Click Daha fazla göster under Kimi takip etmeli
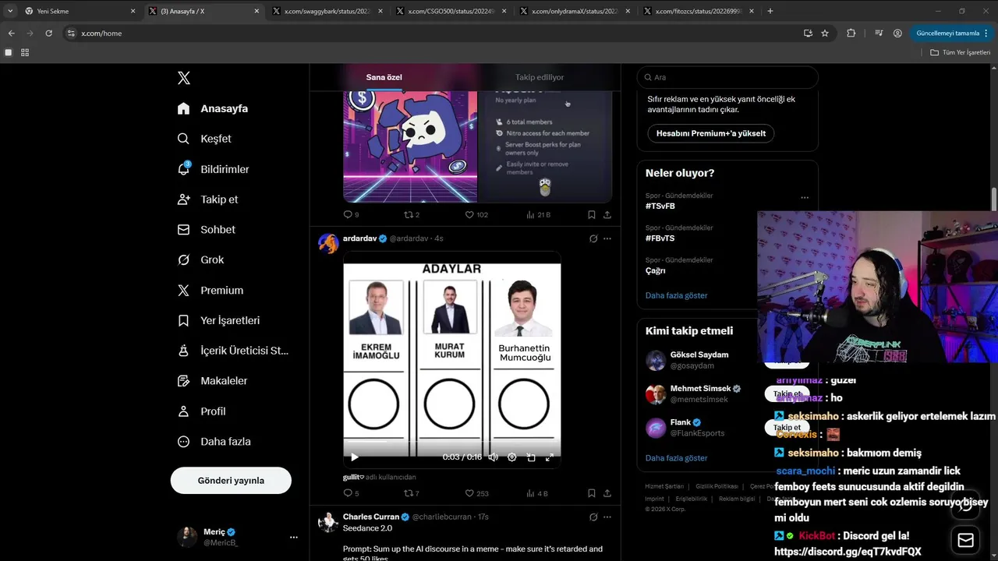Viewport: 998px width, 561px height. (677, 458)
